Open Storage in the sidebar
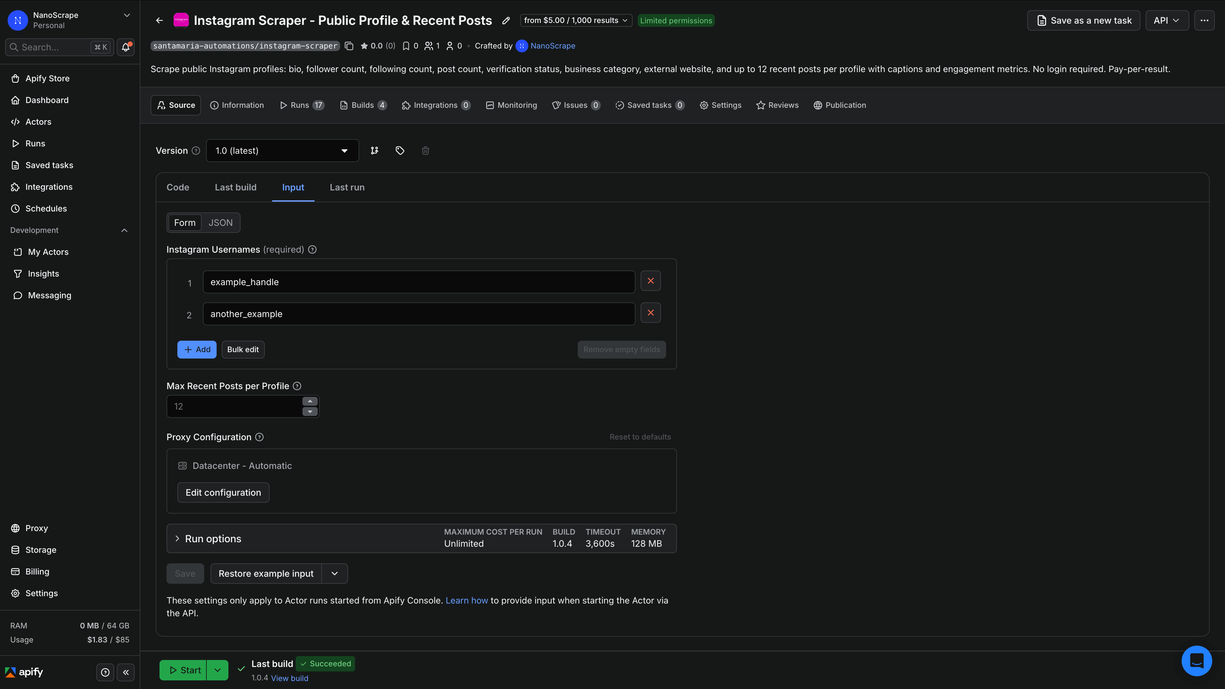This screenshot has height=689, width=1225. click(x=70, y=550)
